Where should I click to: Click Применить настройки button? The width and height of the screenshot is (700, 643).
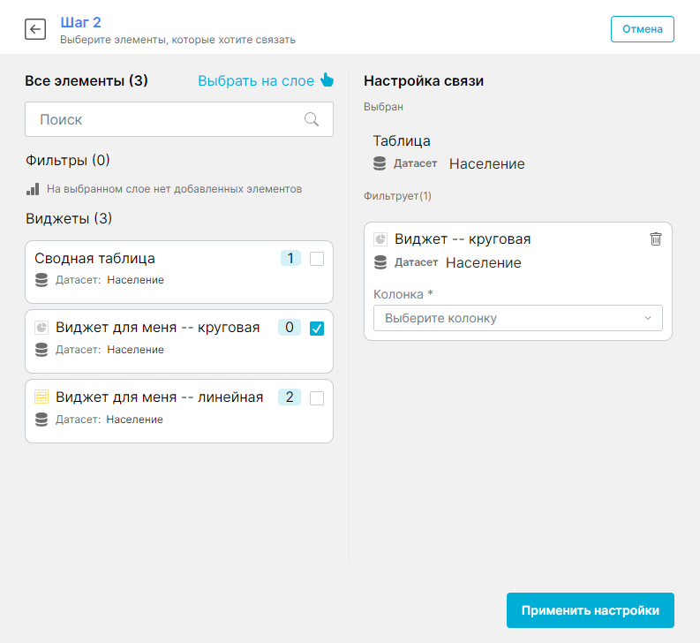(x=590, y=610)
